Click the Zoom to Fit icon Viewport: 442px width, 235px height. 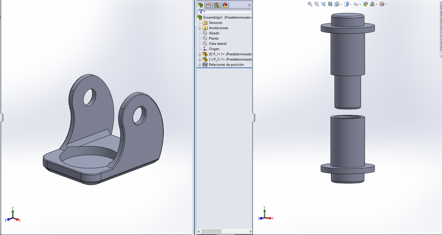(310, 4)
